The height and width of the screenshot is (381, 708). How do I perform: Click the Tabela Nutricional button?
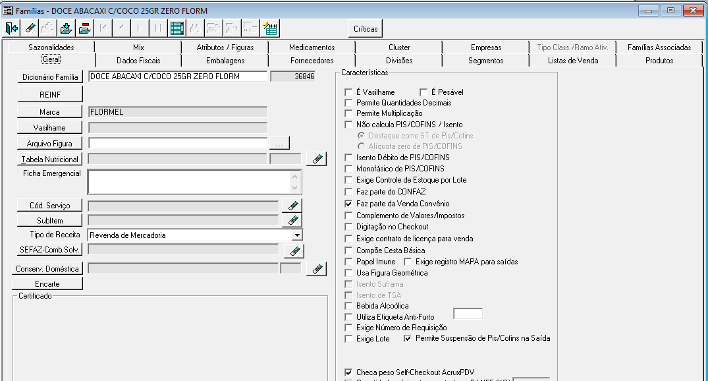point(49,159)
